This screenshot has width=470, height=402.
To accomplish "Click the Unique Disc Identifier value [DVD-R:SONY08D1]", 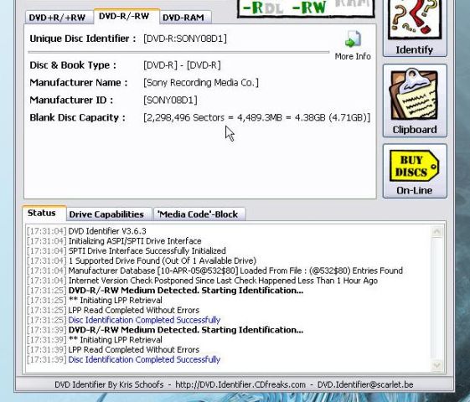I will click(185, 39).
